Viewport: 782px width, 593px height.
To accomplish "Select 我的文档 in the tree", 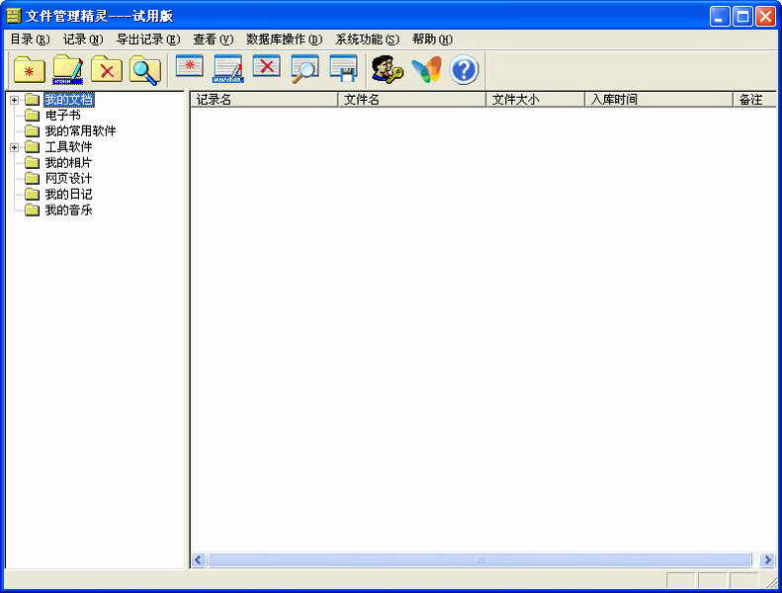I will pos(69,100).
